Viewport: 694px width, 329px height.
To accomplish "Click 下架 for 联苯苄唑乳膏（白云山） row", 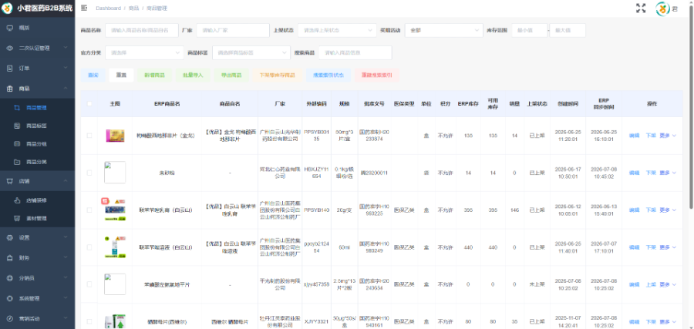I will click(651, 210).
